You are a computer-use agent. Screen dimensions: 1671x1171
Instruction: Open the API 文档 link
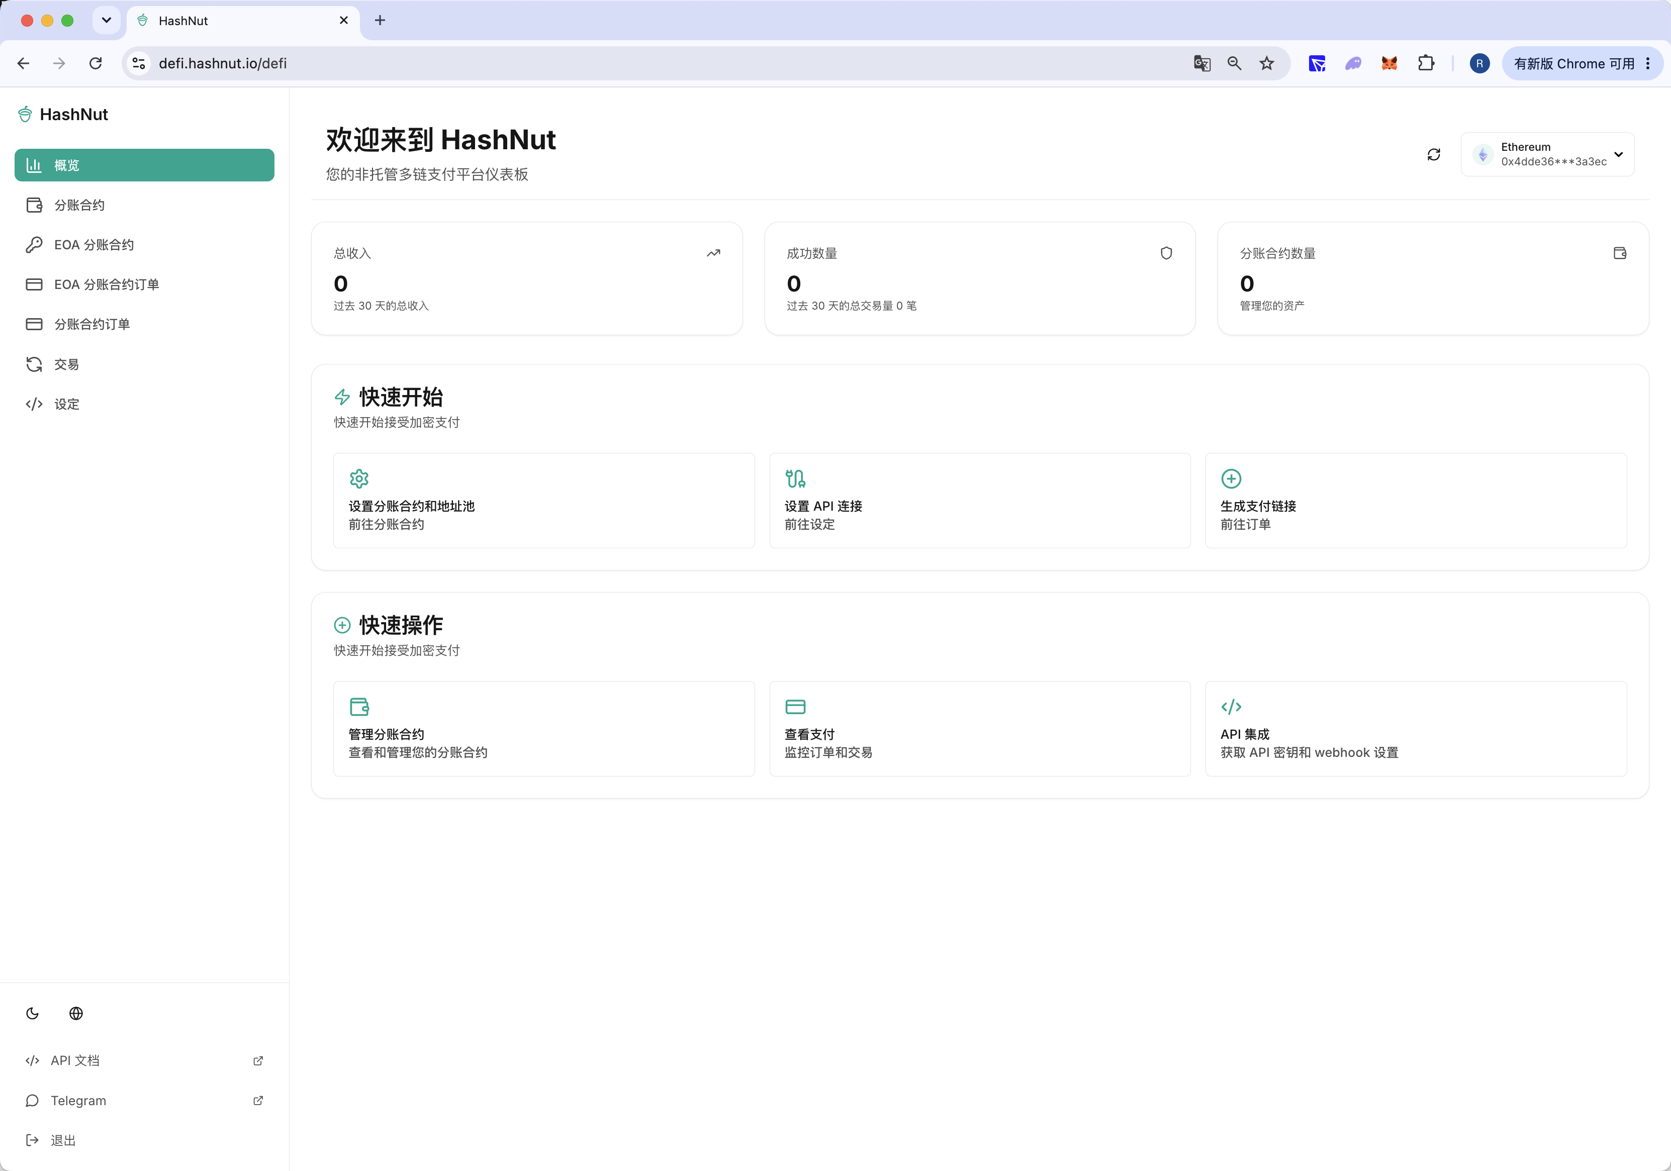144,1060
